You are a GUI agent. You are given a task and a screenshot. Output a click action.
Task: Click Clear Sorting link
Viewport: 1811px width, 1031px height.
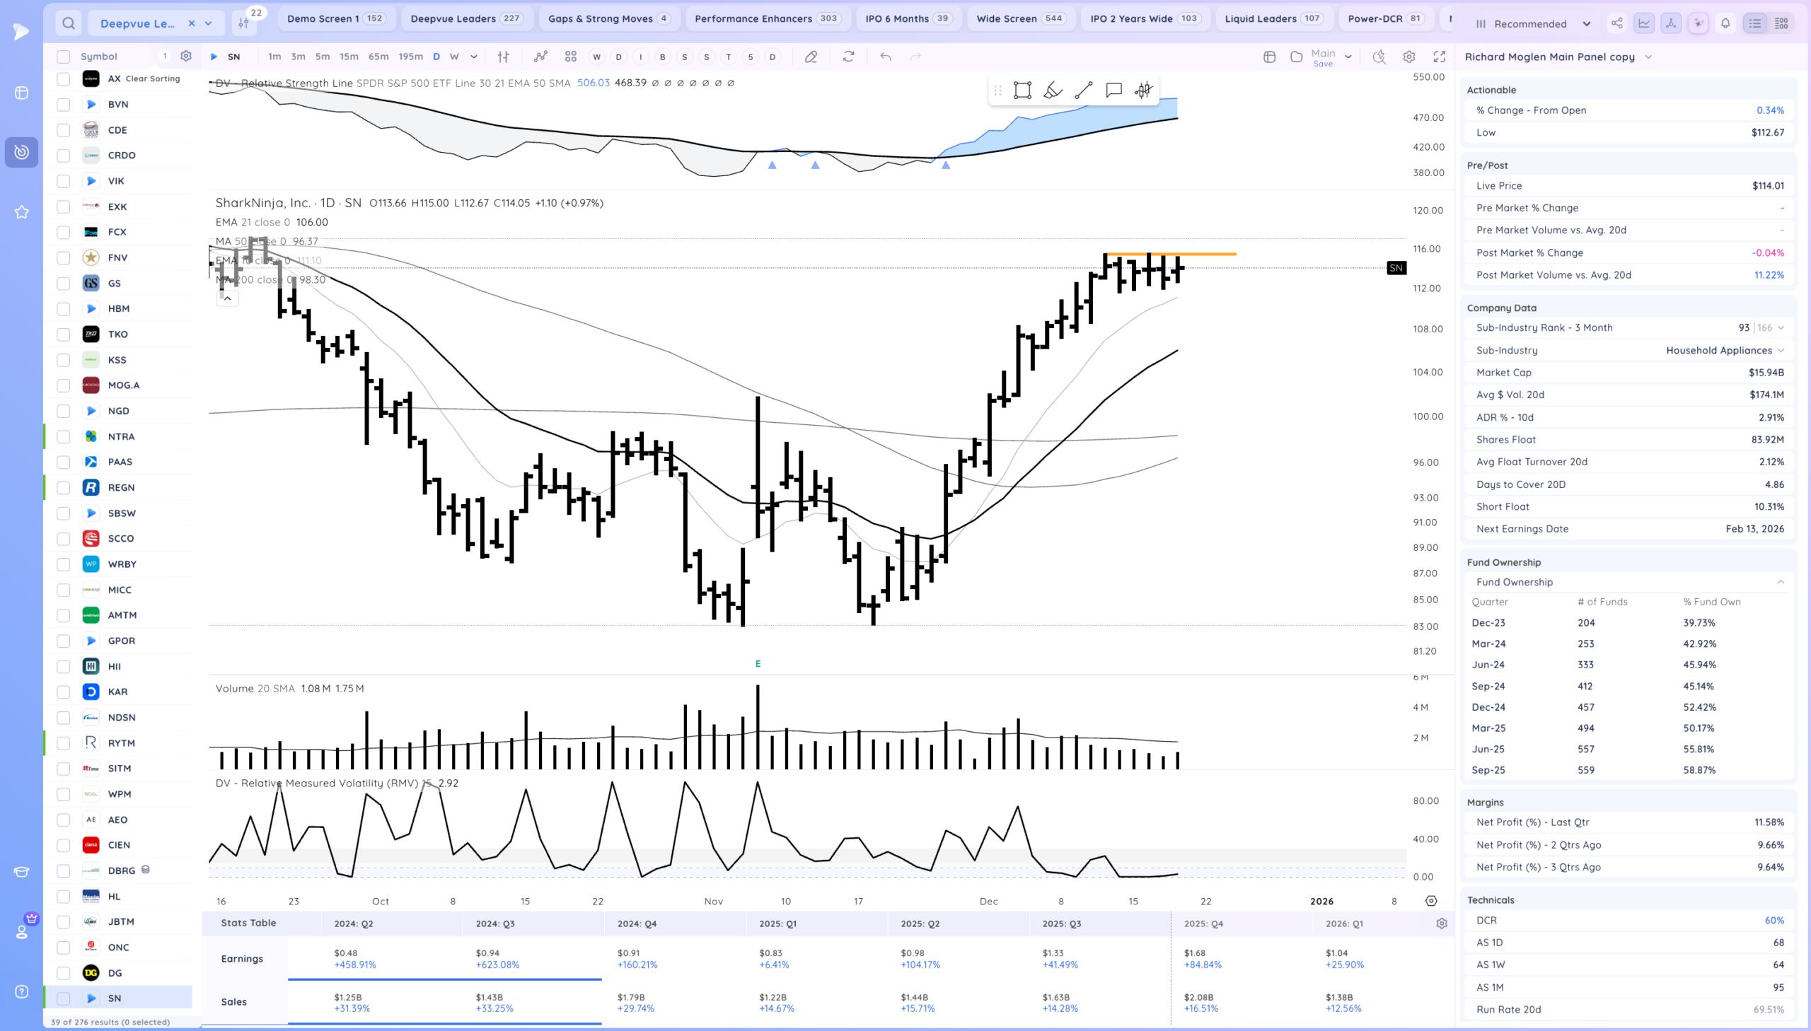point(152,78)
